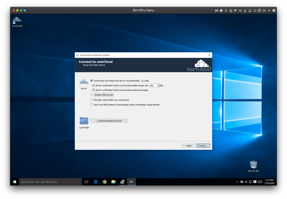Click the sound speaker icon in VM toolbar
Image resolution: width=287 pixels, height=199 pixels.
tap(240, 11)
